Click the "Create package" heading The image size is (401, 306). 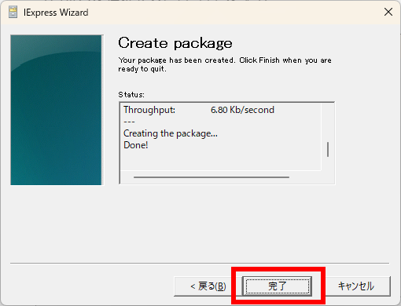point(175,43)
